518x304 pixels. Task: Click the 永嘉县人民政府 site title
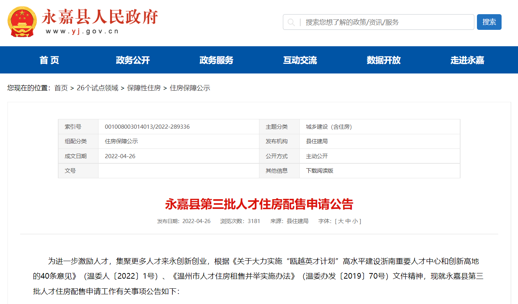pyautogui.click(x=100, y=18)
